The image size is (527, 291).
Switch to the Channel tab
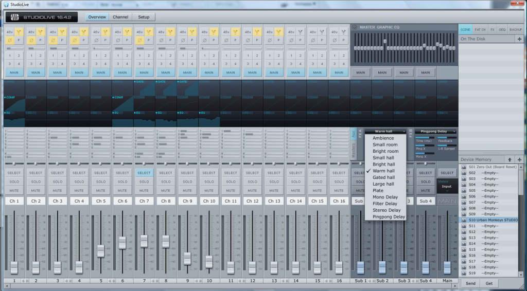[120, 17]
